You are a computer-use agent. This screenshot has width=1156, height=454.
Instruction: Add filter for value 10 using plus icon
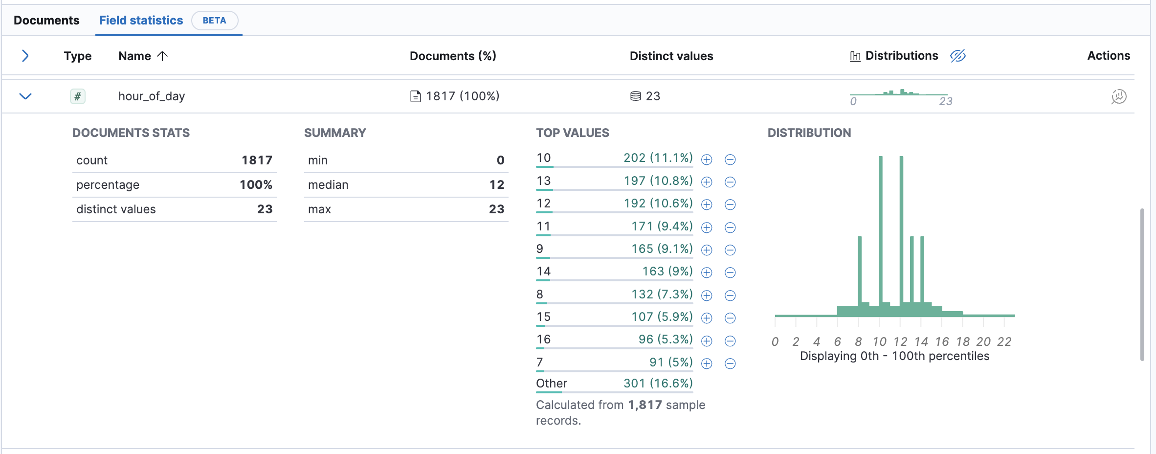click(707, 159)
